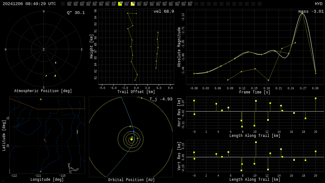The height and width of the screenshot is (183, 325).
Task: Toggle the station 01 indicator box
Action: [69, 4]
